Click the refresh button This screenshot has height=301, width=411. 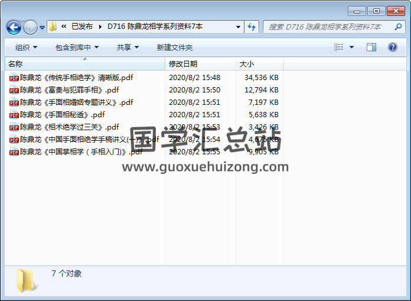(x=252, y=27)
